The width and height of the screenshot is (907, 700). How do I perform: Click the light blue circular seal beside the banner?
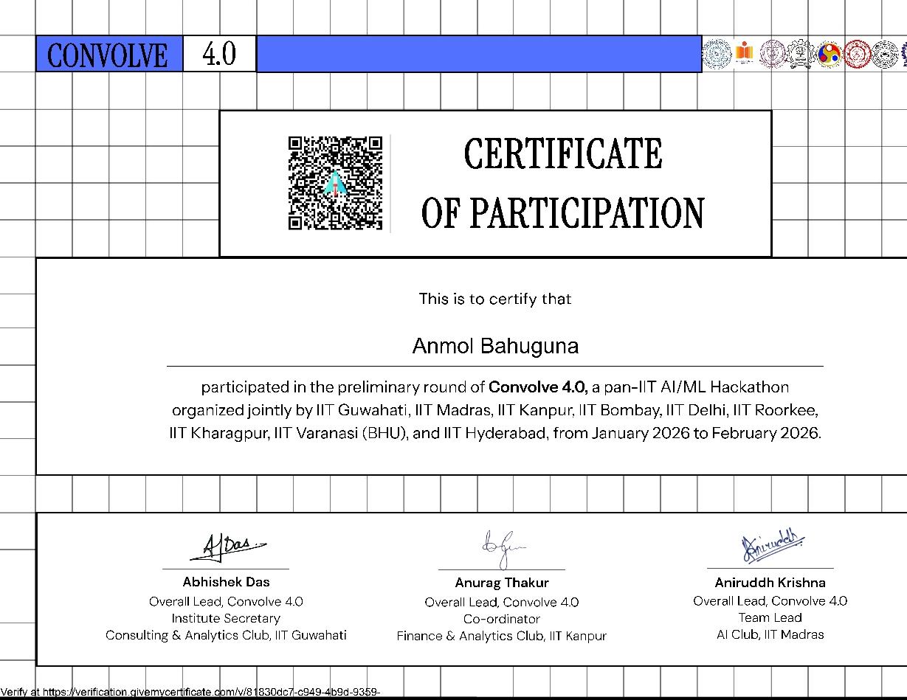click(x=717, y=54)
